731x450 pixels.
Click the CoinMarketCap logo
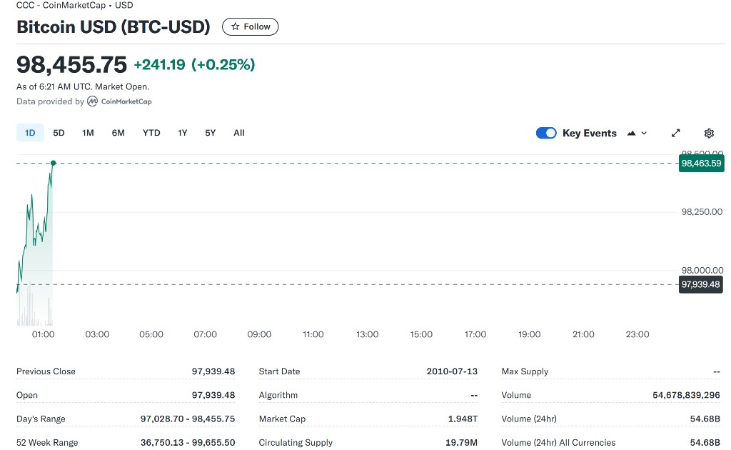click(x=119, y=101)
